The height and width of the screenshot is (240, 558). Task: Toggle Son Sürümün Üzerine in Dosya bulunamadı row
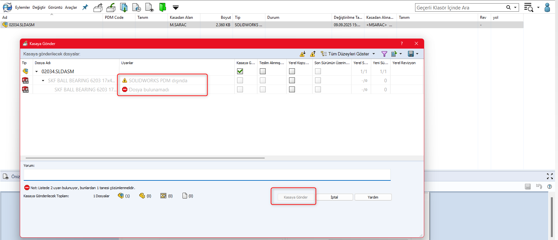click(x=318, y=89)
